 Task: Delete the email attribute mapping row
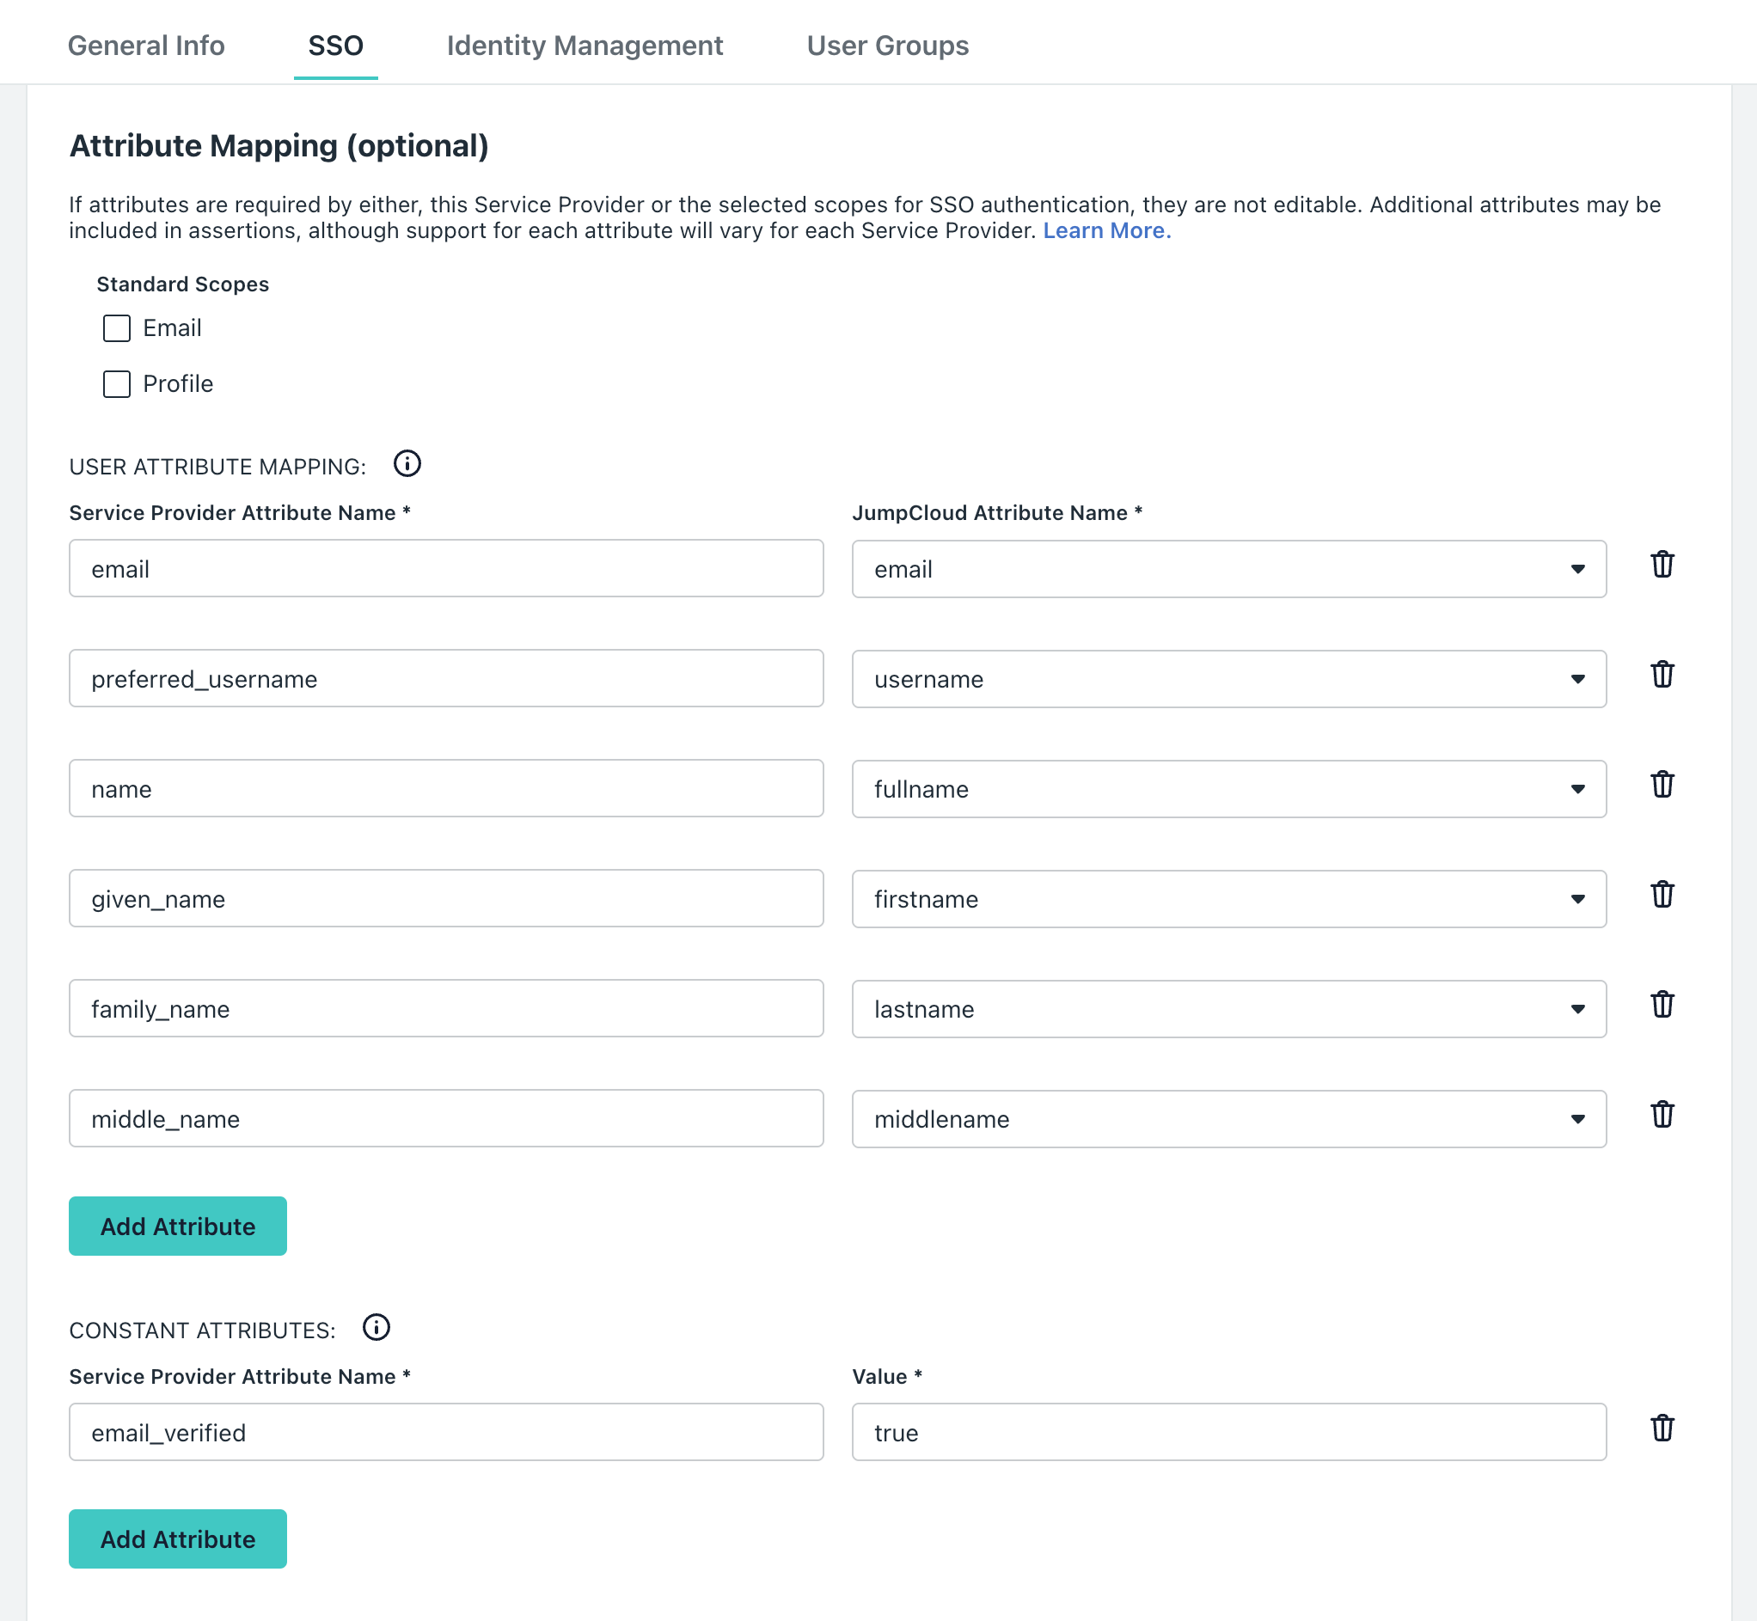pyautogui.click(x=1662, y=566)
